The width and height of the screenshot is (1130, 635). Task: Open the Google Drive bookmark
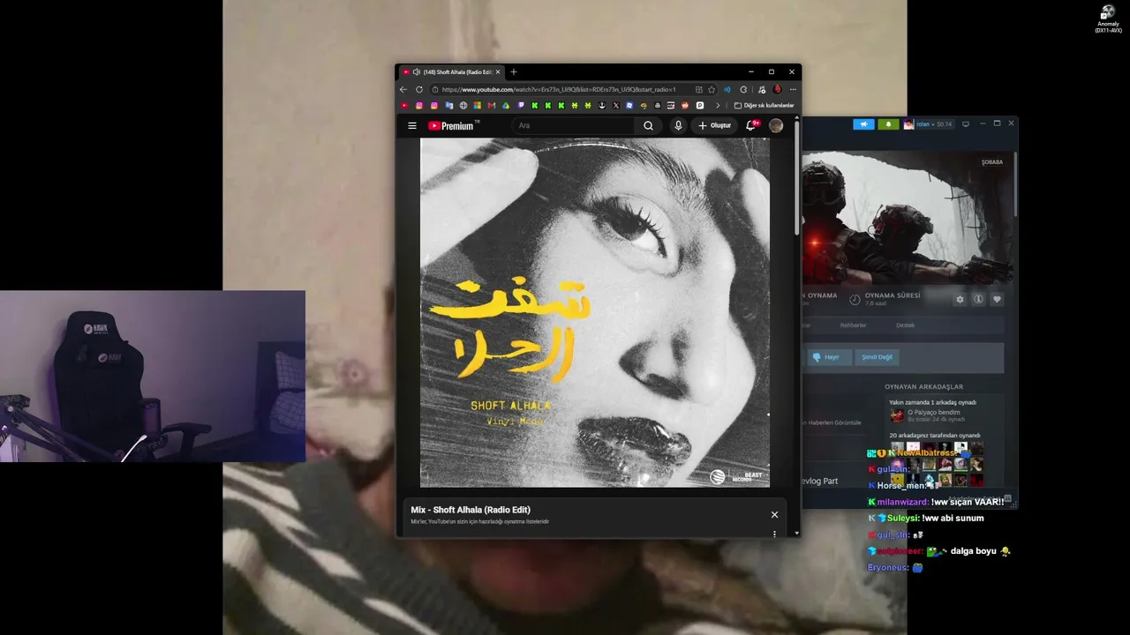506,106
